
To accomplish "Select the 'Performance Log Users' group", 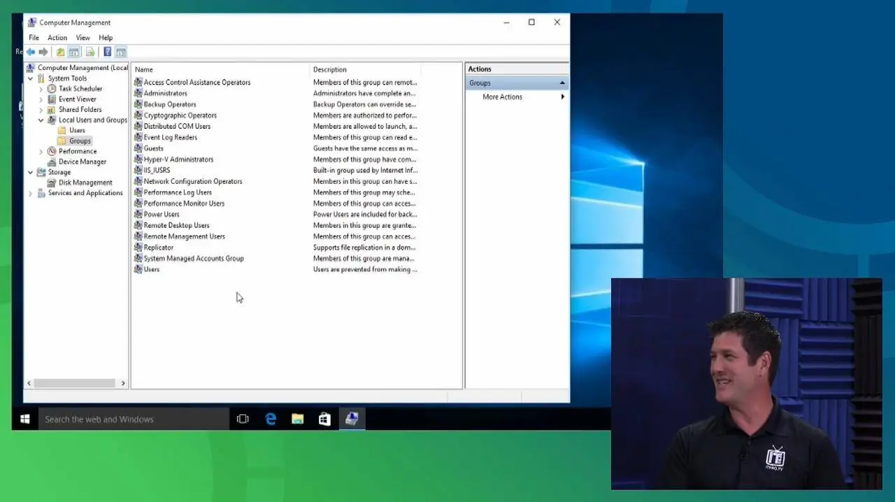I will coord(178,192).
